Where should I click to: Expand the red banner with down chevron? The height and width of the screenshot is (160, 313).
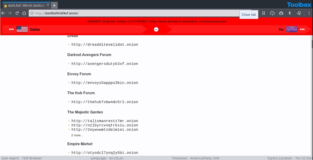(x=156, y=29)
